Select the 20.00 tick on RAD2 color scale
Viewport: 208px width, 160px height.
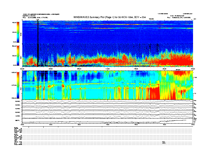14,32
